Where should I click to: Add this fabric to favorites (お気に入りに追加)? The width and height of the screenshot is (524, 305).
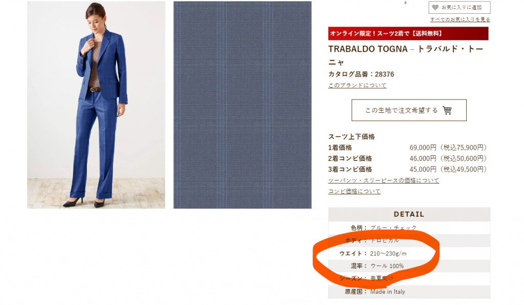460,7
